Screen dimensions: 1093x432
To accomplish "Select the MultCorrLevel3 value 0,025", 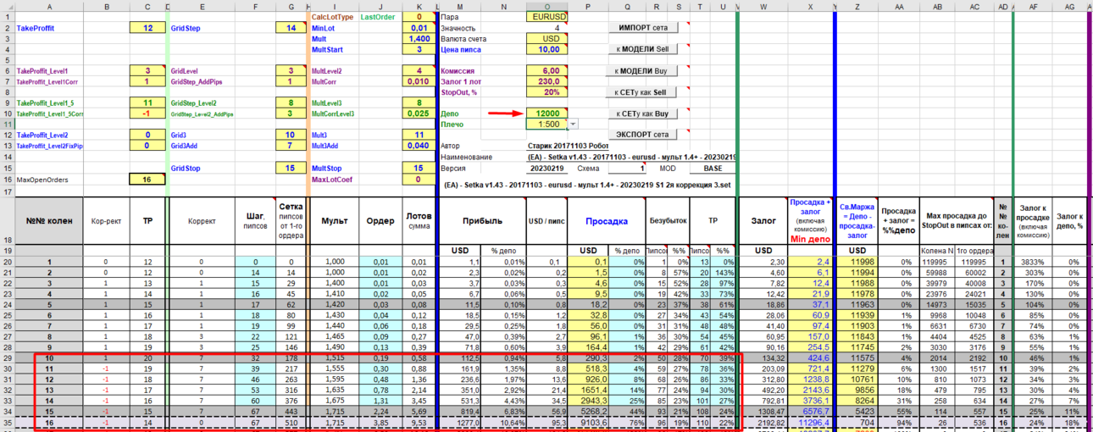I will click(x=418, y=114).
